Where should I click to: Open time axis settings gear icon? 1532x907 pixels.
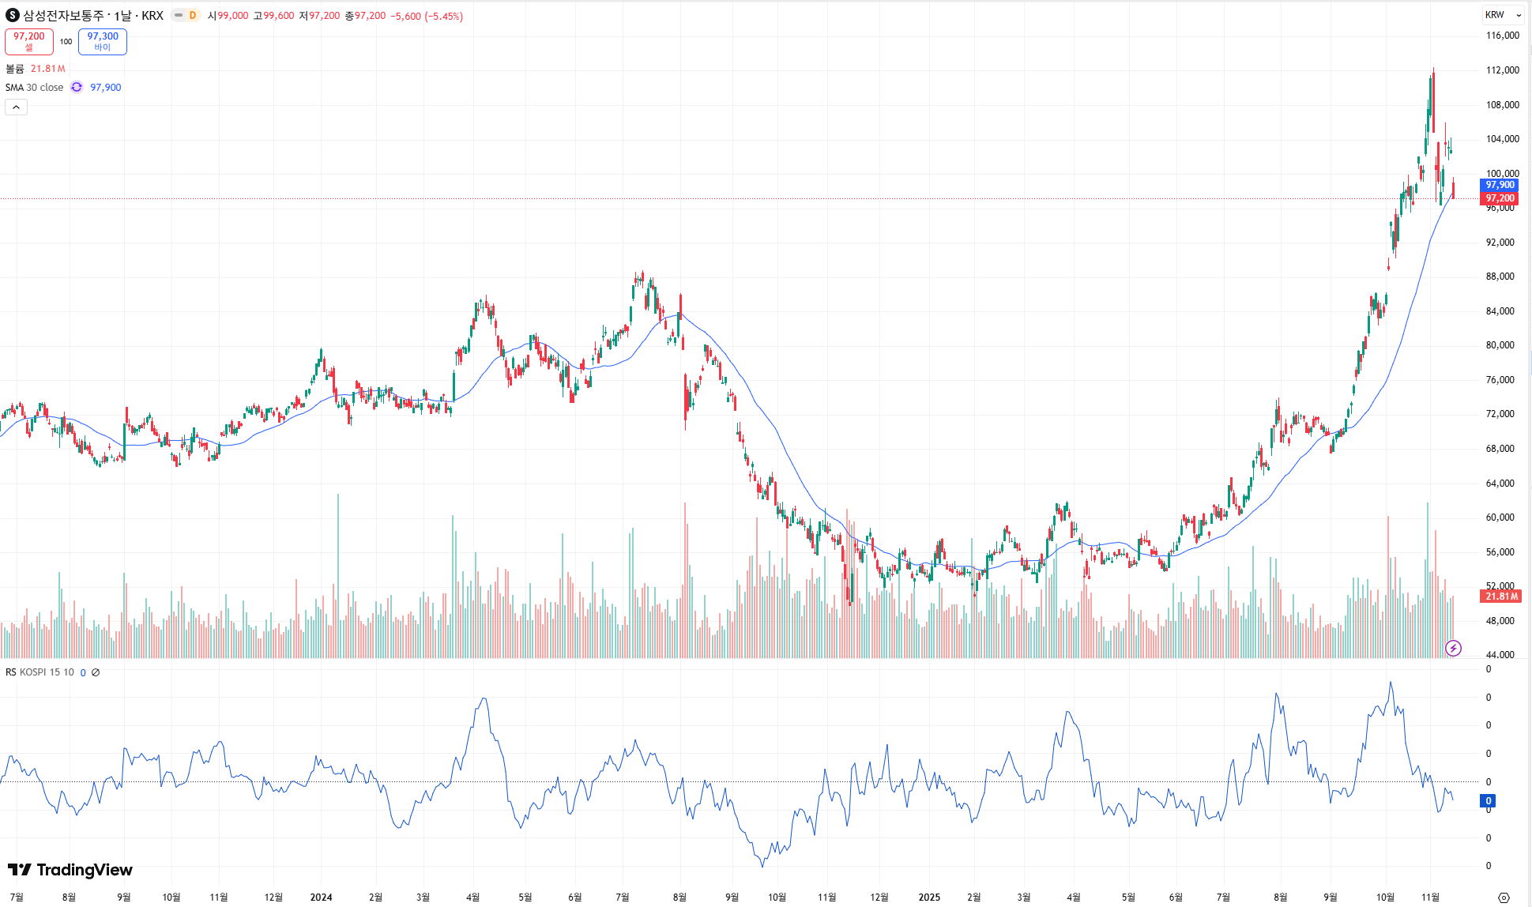(1504, 898)
